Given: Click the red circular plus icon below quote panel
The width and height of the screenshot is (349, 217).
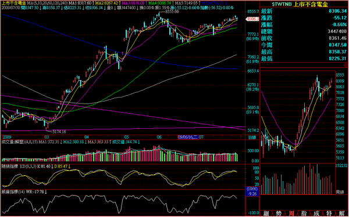Looking at the screenshot, I should click(346, 65).
